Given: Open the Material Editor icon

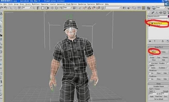Looking at the screenshot, I should pyautogui.click(x=149, y=8).
